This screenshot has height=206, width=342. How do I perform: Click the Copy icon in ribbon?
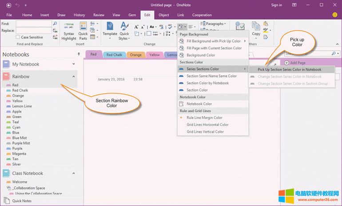coord(256,28)
